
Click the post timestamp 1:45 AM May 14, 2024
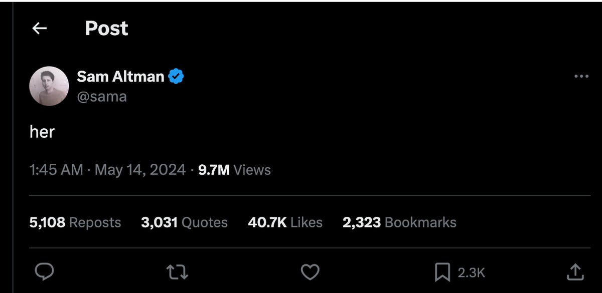tap(107, 170)
